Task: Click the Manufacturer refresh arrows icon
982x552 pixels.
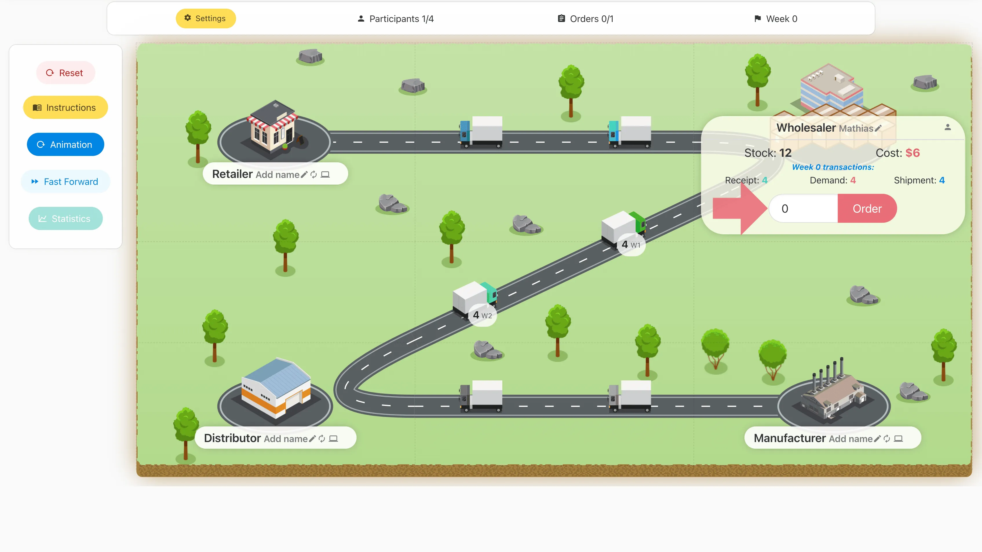Action: tap(887, 439)
